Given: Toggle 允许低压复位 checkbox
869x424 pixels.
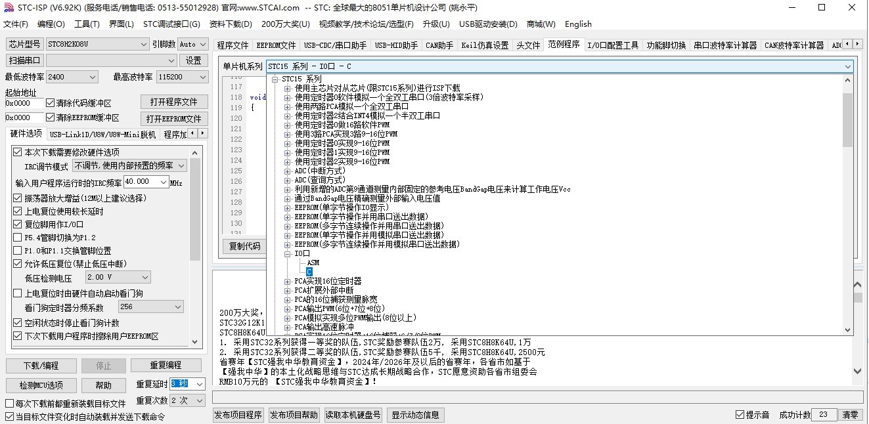Looking at the screenshot, I should tap(18, 264).
